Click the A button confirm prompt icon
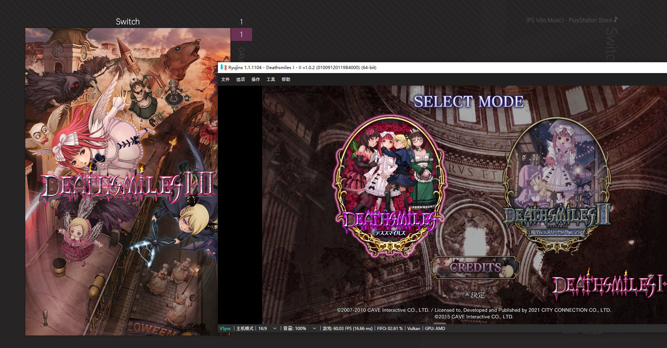667x348 pixels. click(x=467, y=295)
